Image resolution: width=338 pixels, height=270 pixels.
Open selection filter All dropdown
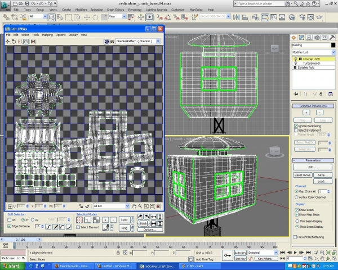(x=38, y=16)
